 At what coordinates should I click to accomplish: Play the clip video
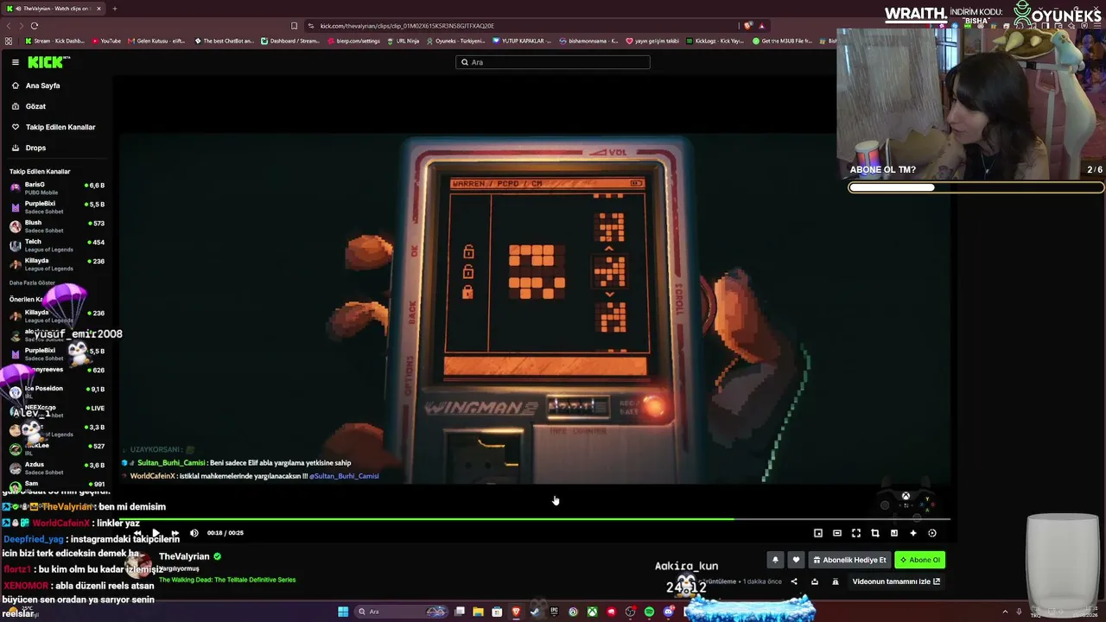point(156,533)
